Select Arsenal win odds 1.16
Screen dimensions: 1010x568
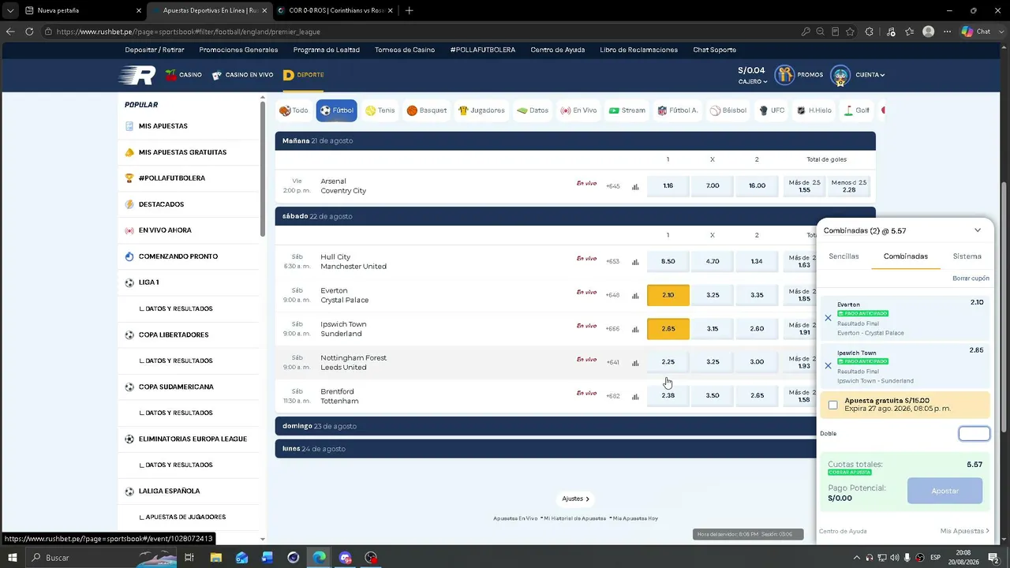668,186
